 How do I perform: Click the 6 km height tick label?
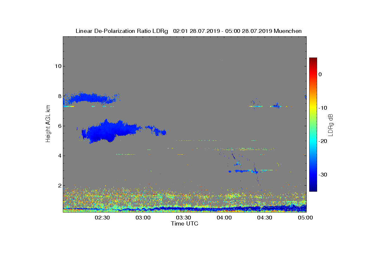(59, 126)
